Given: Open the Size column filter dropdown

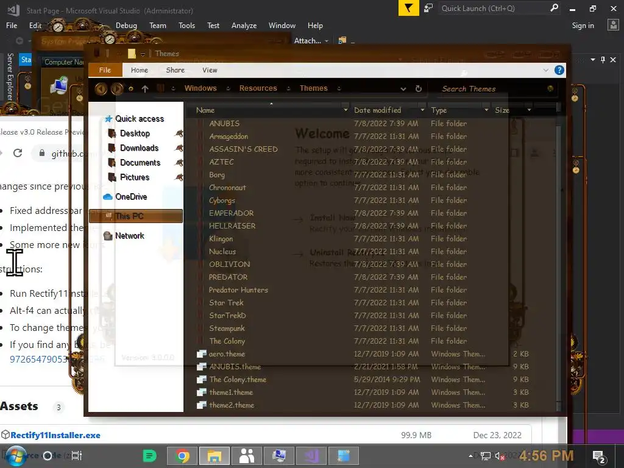Looking at the screenshot, I should [x=529, y=110].
